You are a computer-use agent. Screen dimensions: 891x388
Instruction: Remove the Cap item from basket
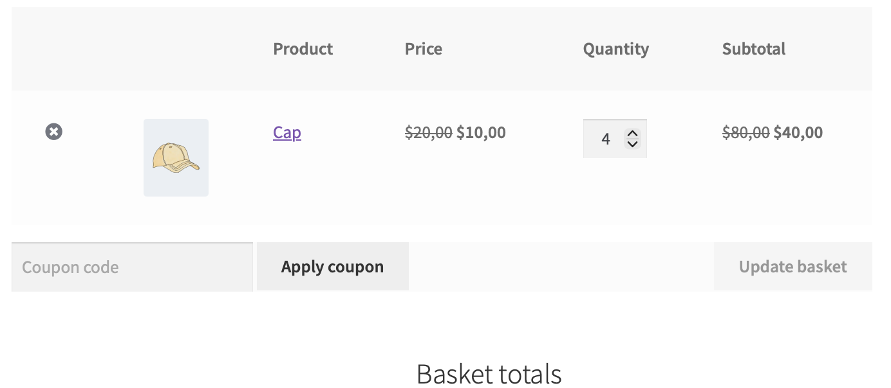point(54,132)
